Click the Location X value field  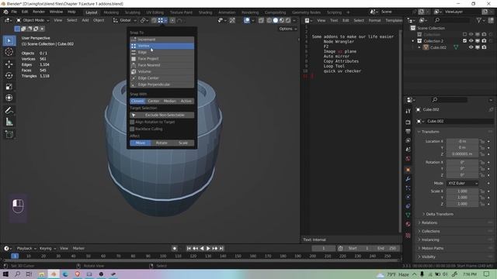click(463, 141)
